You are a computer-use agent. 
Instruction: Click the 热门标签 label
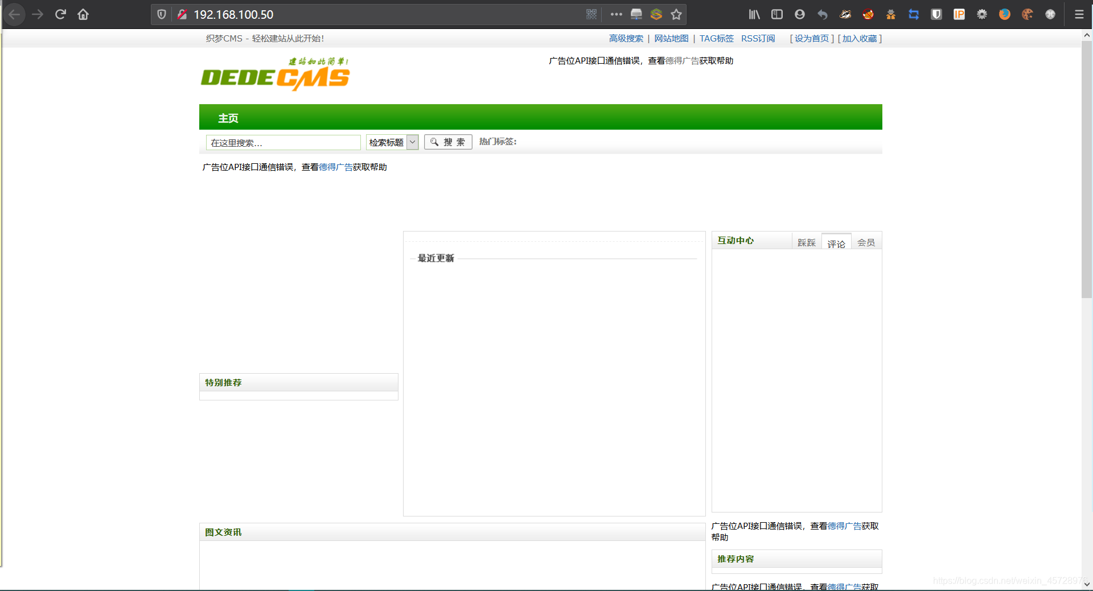click(x=498, y=142)
